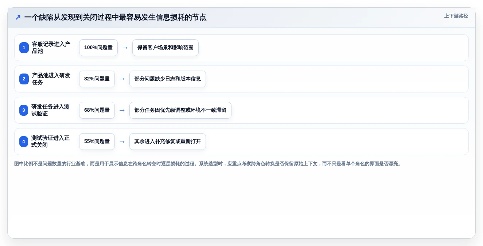
Task: Select step number 4 badge
Action: [x=24, y=142]
